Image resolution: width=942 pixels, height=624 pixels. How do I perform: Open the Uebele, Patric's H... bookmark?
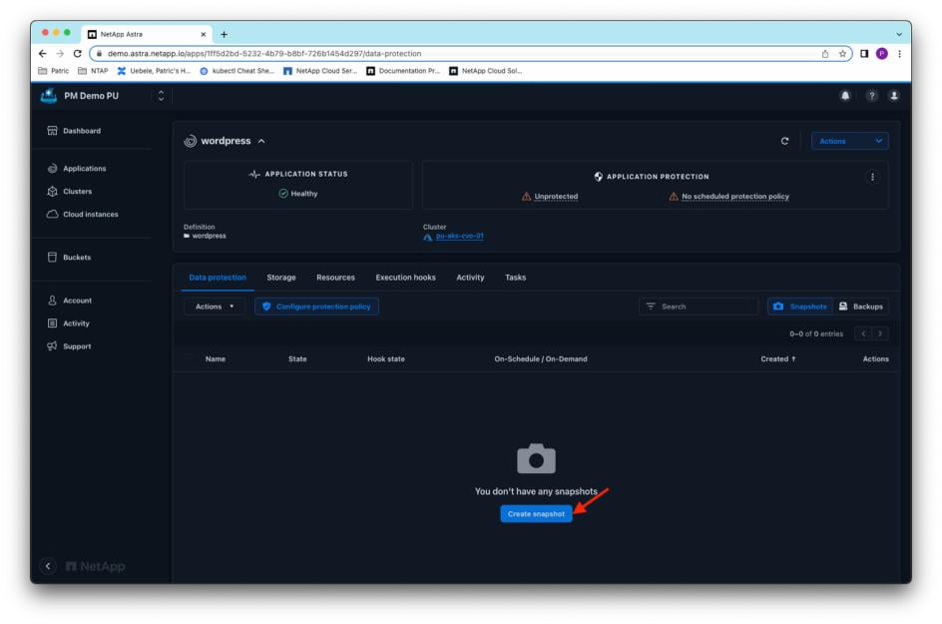pyautogui.click(x=154, y=71)
